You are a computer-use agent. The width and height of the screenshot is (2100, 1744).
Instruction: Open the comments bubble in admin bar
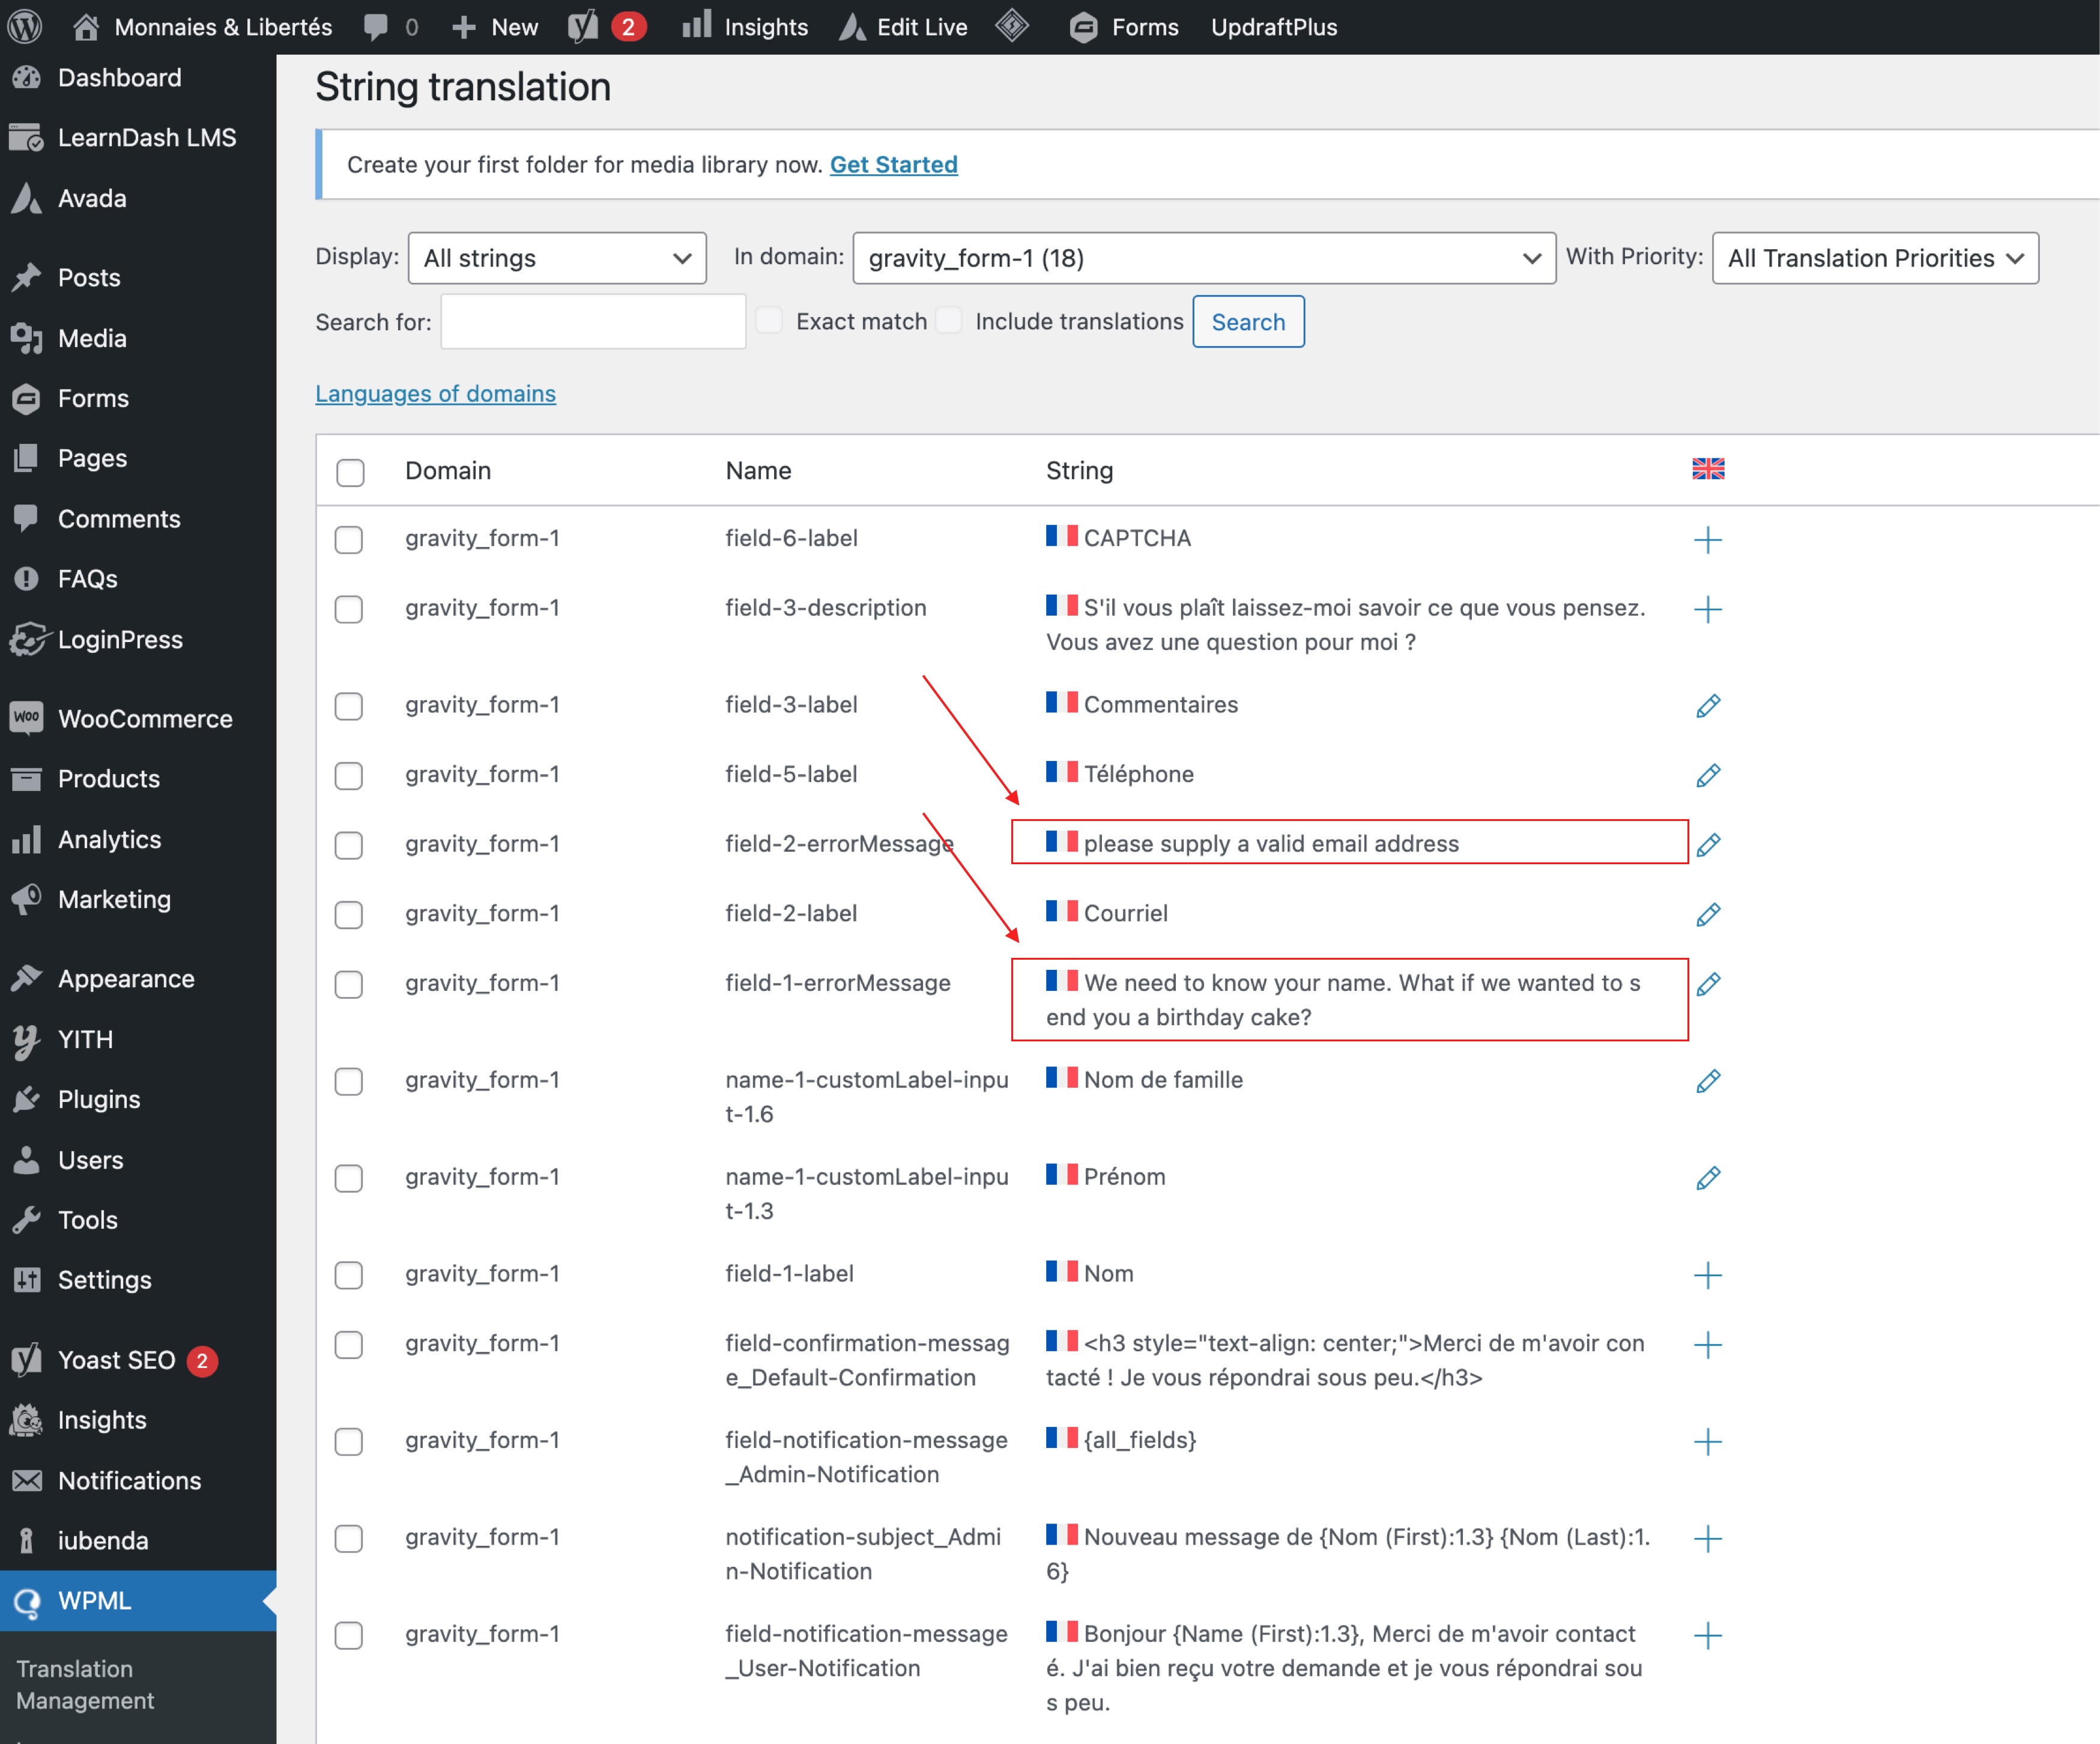pyautogui.click(x=376, y=27)
